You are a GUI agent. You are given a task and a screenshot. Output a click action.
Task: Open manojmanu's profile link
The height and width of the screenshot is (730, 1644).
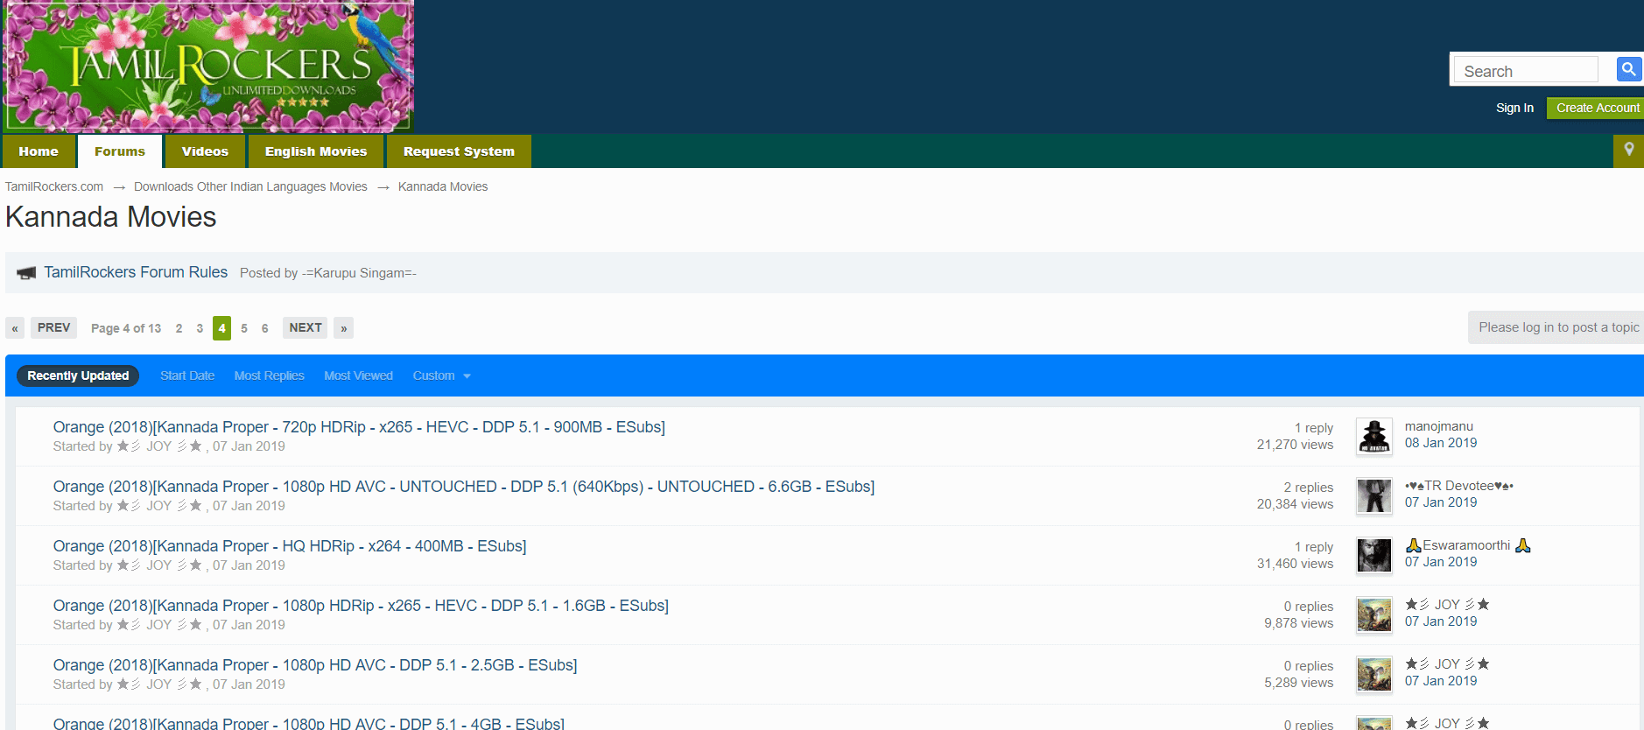(x=1439, y=426)
